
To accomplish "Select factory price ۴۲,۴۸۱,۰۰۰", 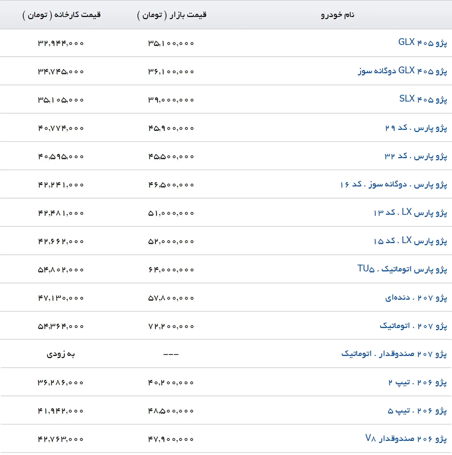I will [61, 213].
